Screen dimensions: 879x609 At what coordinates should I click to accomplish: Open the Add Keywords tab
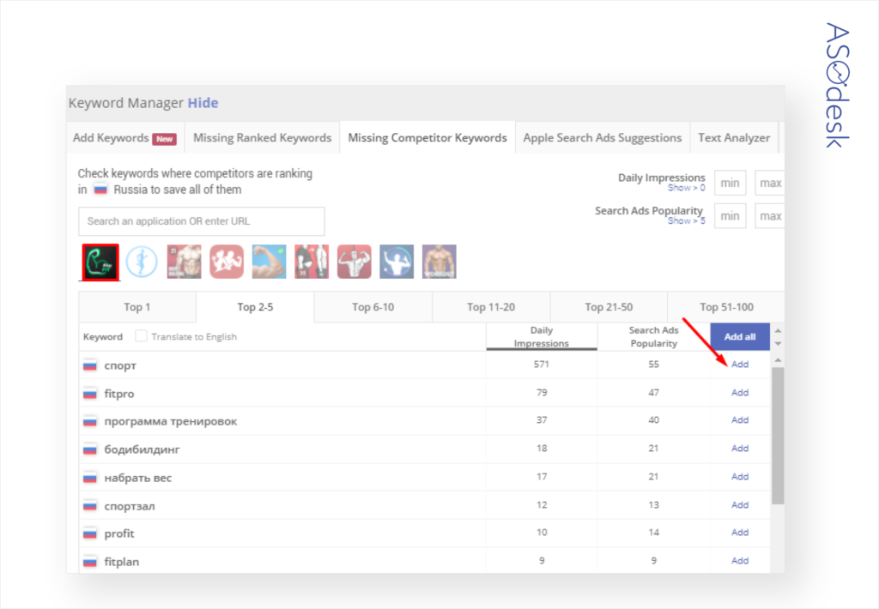point(125,138)
